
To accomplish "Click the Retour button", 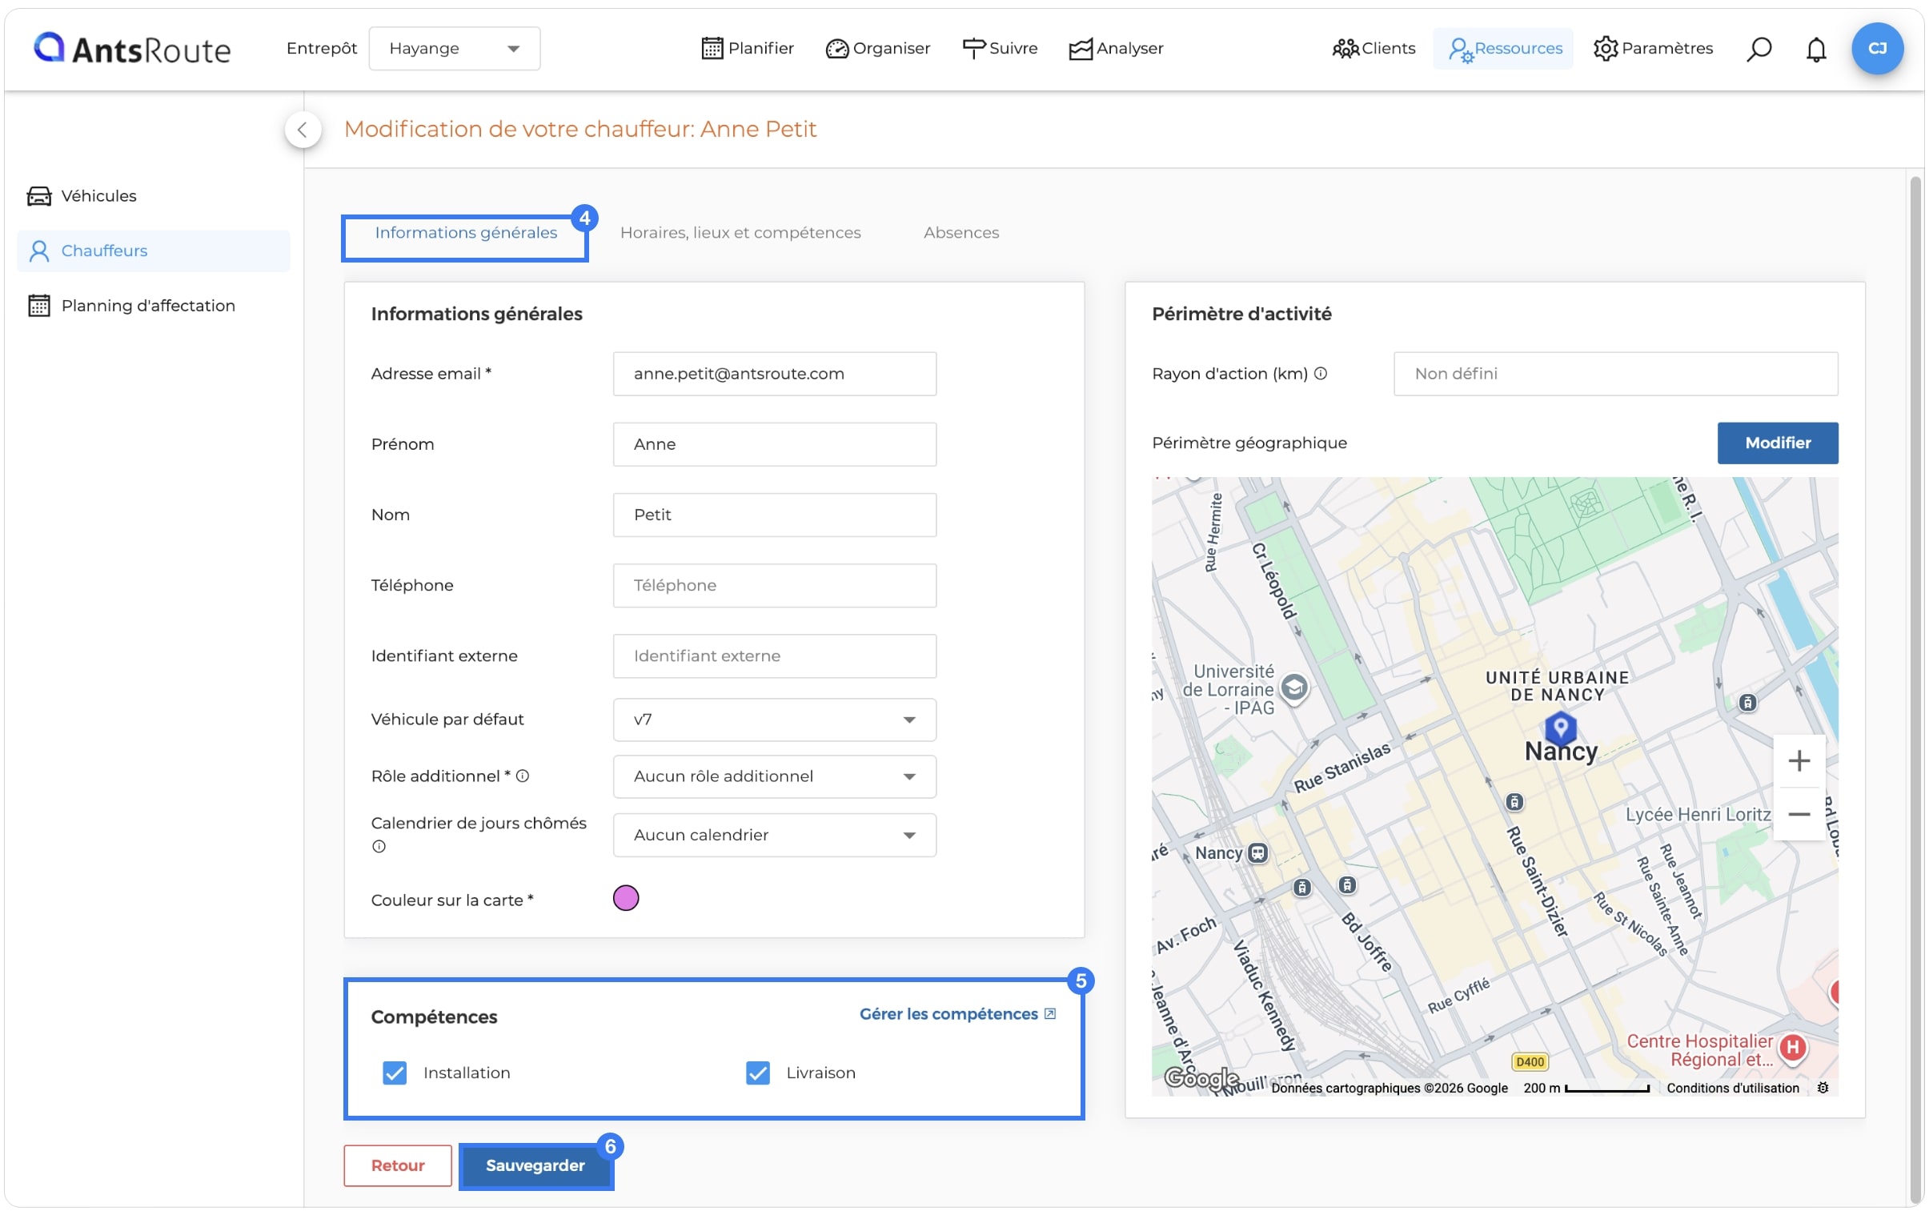I will (x=397, y=1166).
